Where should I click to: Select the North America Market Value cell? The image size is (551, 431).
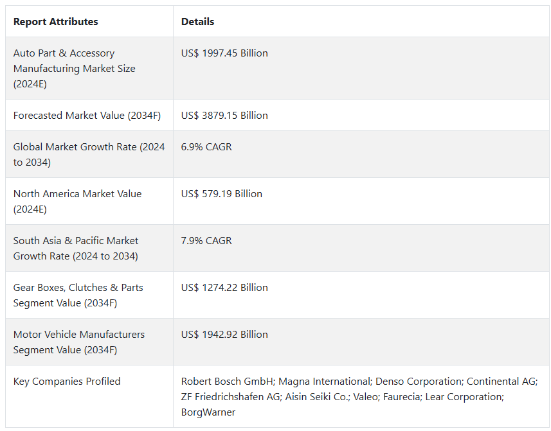coord(77,201)
